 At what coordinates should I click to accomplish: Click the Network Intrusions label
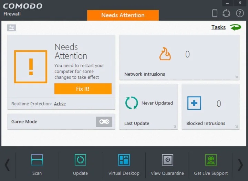(x=145, y=74)
